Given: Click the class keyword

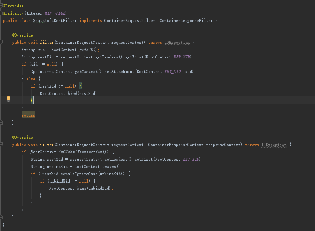Looking at the screenshot, I should [25, 20].
